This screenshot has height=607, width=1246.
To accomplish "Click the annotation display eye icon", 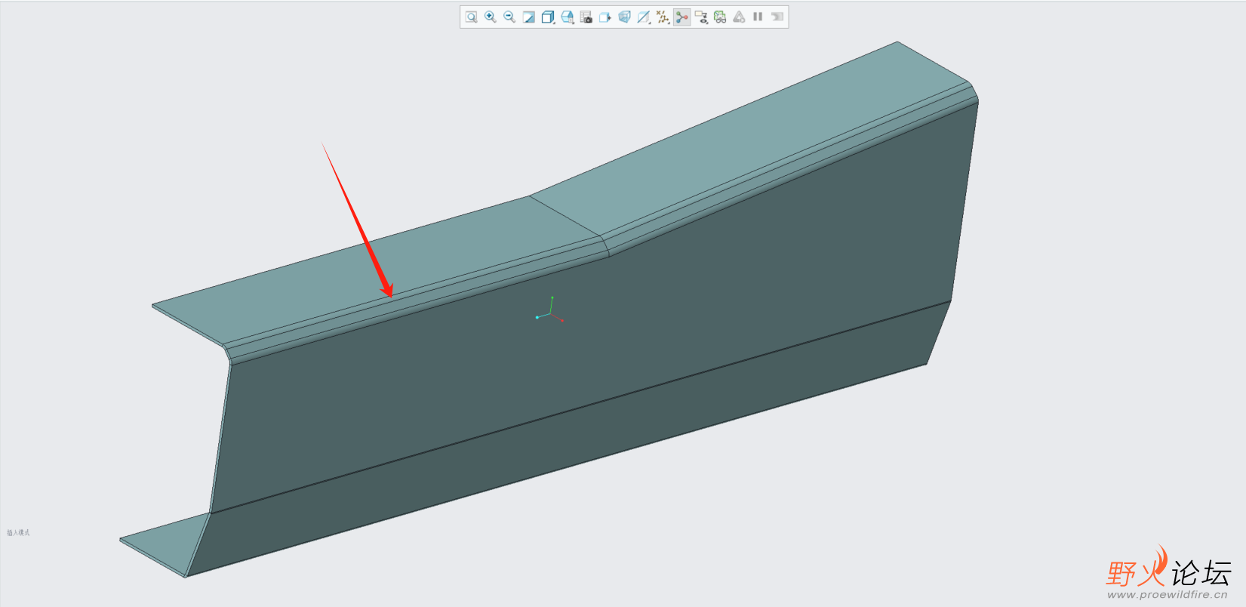I will click(x=701, y=17).
